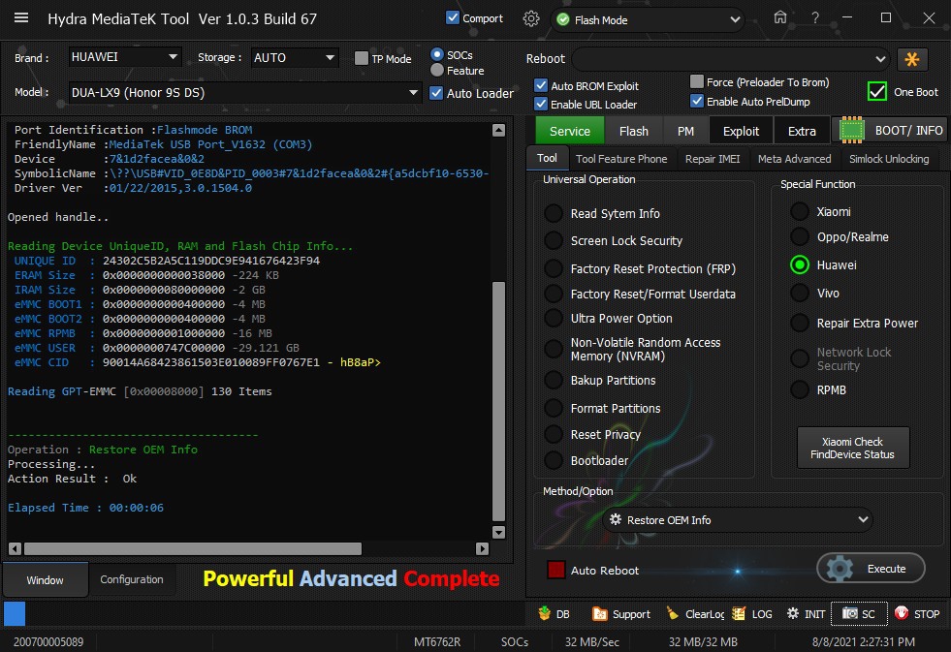951x652 pixels.
Task: Click the green Flash Mode status icon
Action: tap(563, 20)
